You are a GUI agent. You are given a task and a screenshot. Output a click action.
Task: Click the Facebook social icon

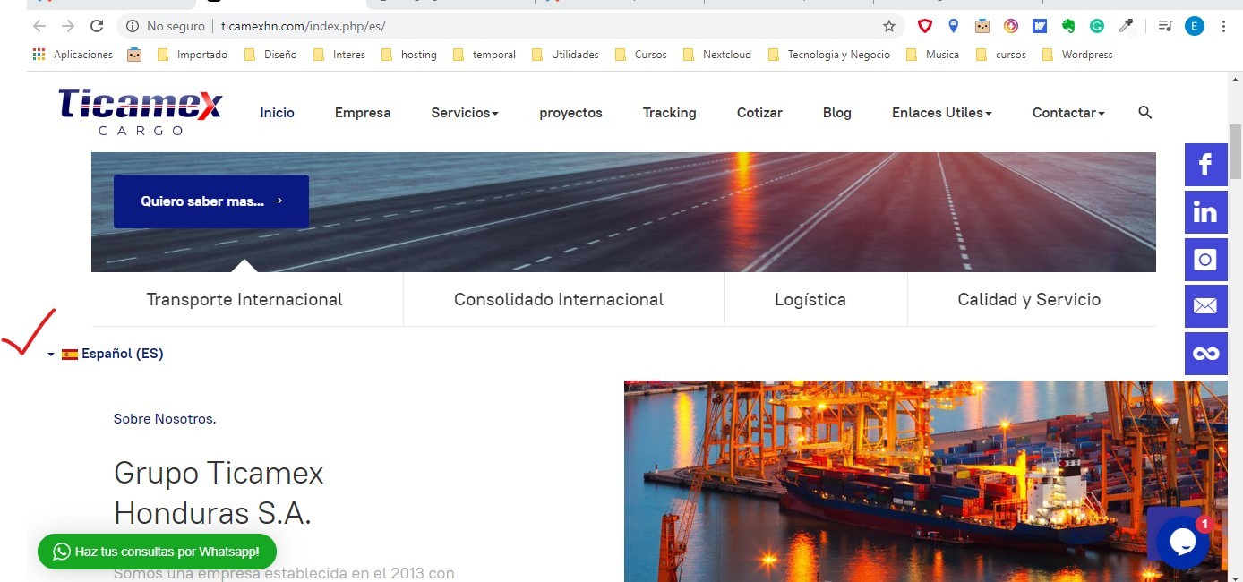click(x=1205, y=165)
